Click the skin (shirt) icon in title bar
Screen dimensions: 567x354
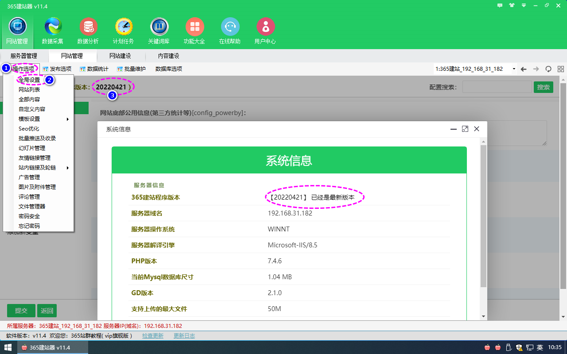(x=512, y=6)
